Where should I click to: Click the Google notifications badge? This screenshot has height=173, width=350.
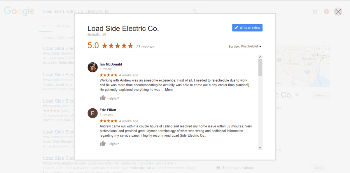click(326, 12)
